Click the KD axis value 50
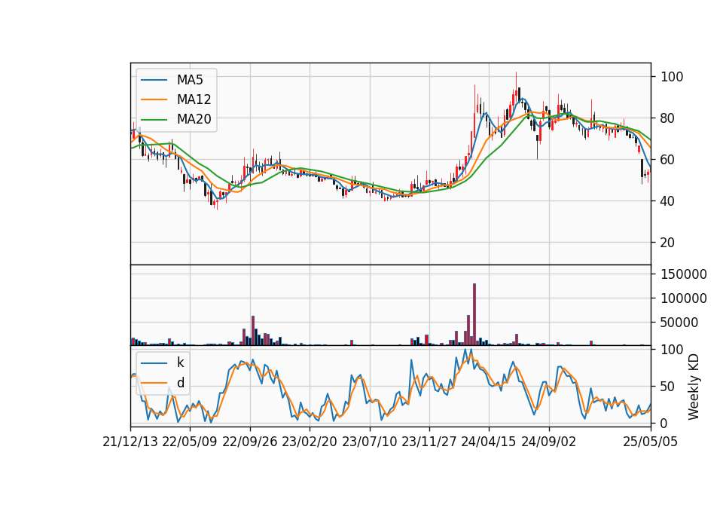This screenshot has height=520, width=723. [x=668, y=386]
